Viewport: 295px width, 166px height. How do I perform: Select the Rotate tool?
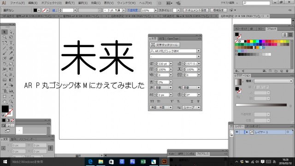pos(5,64)
